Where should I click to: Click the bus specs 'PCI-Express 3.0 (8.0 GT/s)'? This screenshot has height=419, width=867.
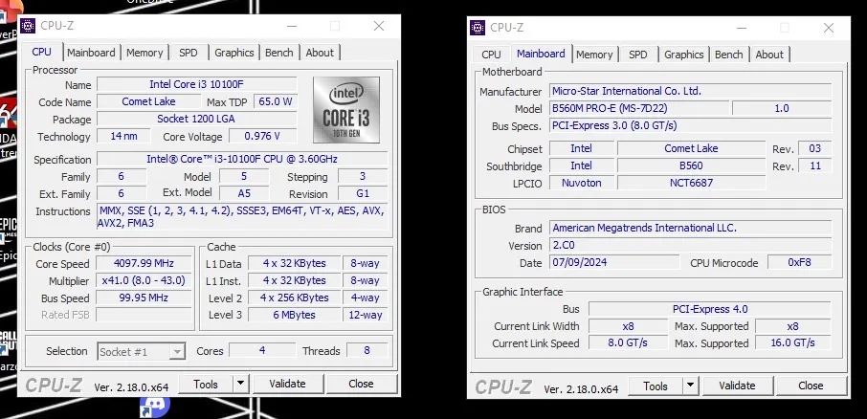[690, 125]
